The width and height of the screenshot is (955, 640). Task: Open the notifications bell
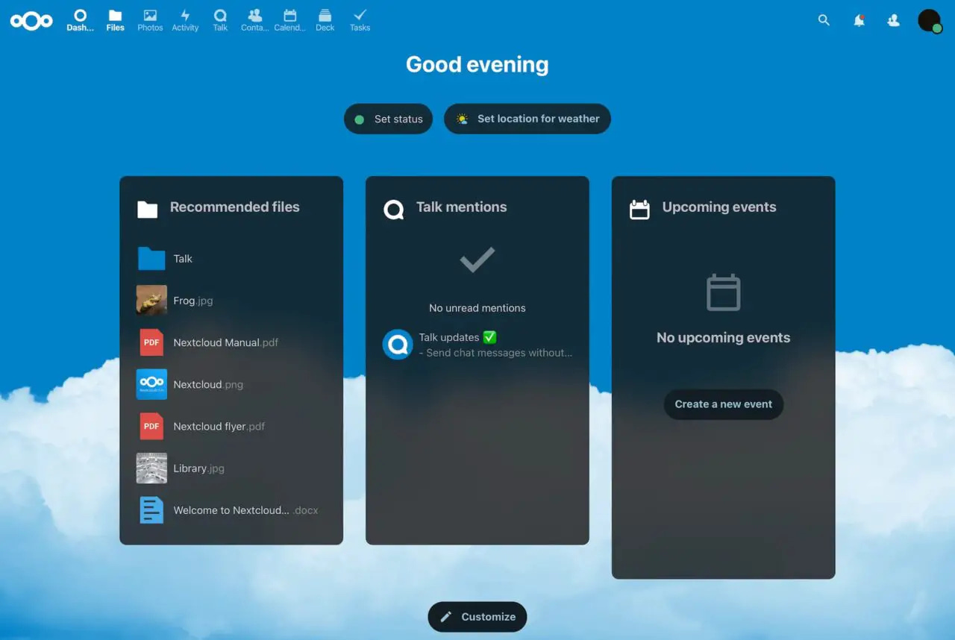859,20
